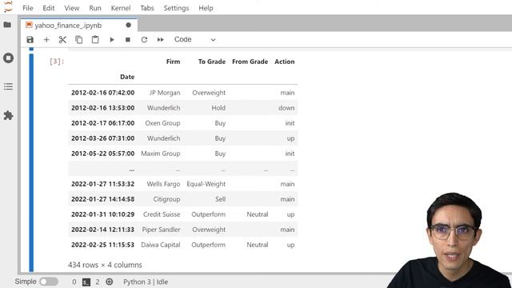Click the Maxim Group firm cell
Image resolution: width=512 pixels, height=288 pixels.
point(160,154)
